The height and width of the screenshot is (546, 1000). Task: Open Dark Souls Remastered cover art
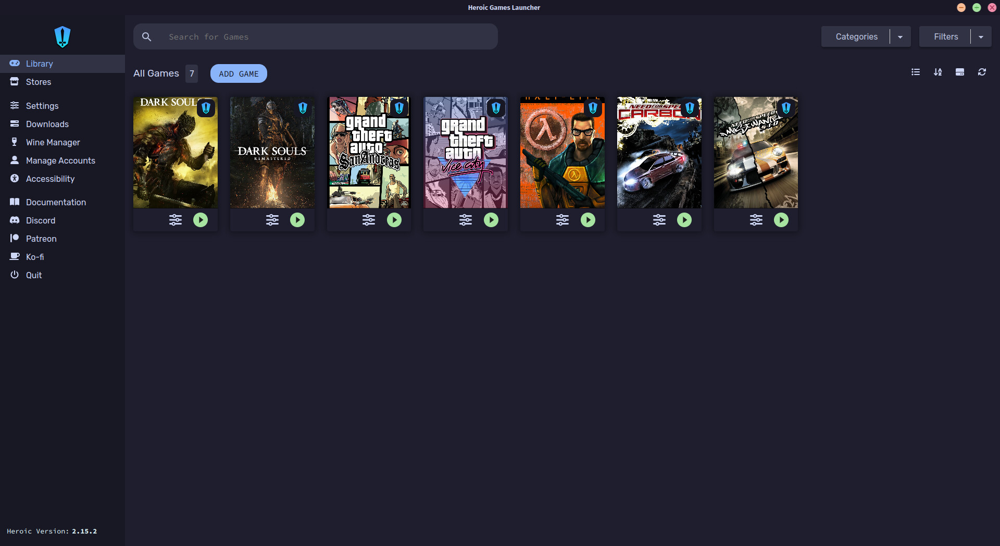coord(272,153)
